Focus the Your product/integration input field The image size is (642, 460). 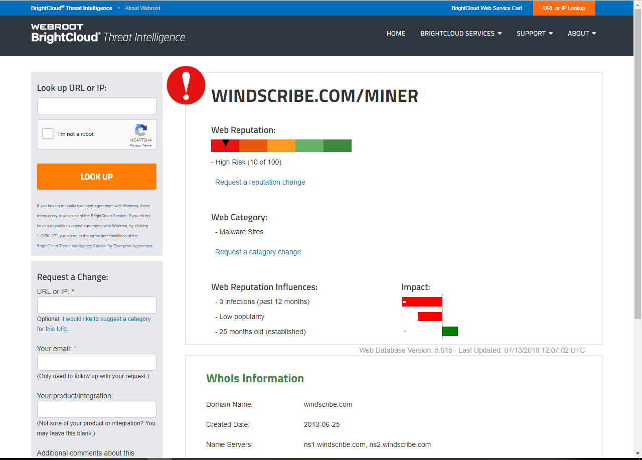click(97, 409)
